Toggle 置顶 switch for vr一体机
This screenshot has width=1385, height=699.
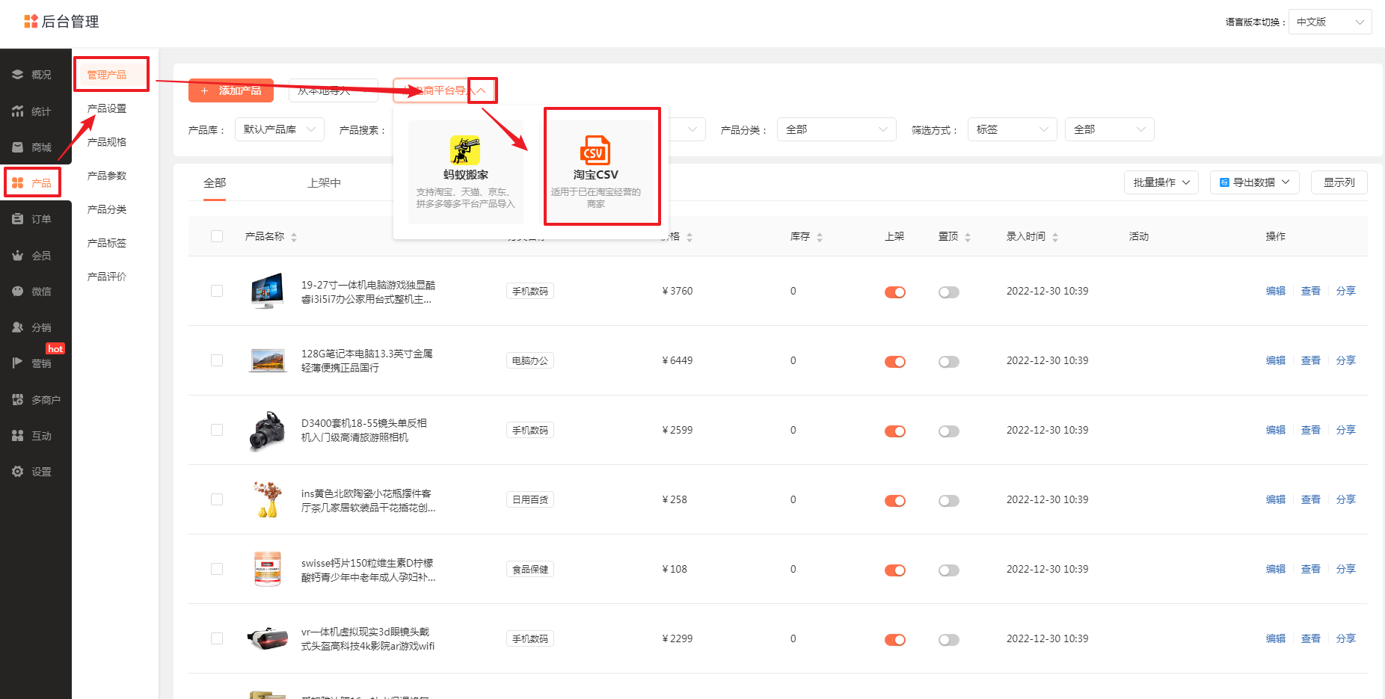click(x=949, y=640)
